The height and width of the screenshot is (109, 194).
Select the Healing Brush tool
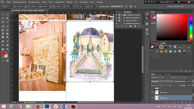[x=3, y=26]
